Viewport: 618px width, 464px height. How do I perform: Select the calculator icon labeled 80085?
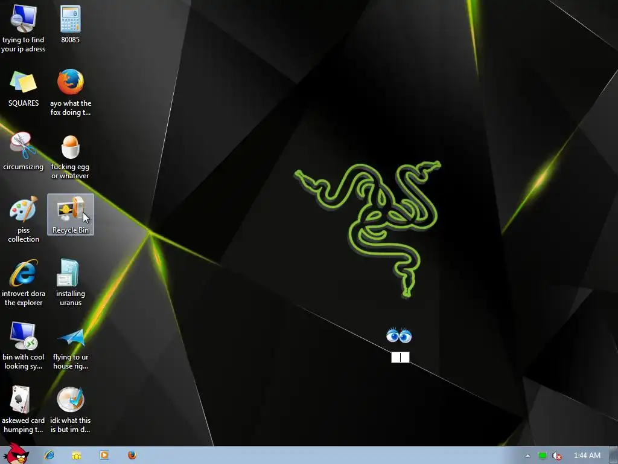(x=70, y=24)
